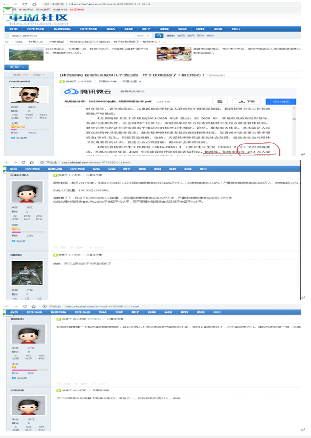Click breadcrumb home icon below search bar
Image resolution: width=311 pixels, height=438 pixels.
[7, 42]
